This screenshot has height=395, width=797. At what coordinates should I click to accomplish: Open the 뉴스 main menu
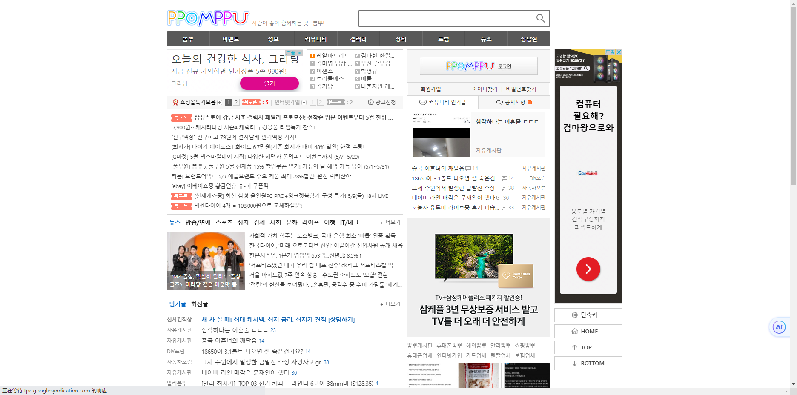(x=486, y=39)
